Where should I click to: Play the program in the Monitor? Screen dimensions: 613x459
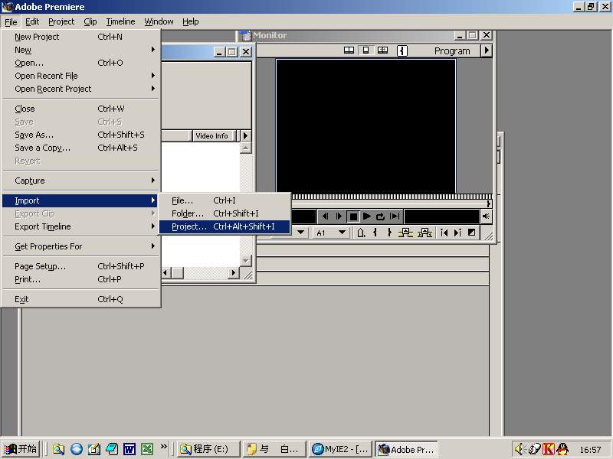[367, 216]
